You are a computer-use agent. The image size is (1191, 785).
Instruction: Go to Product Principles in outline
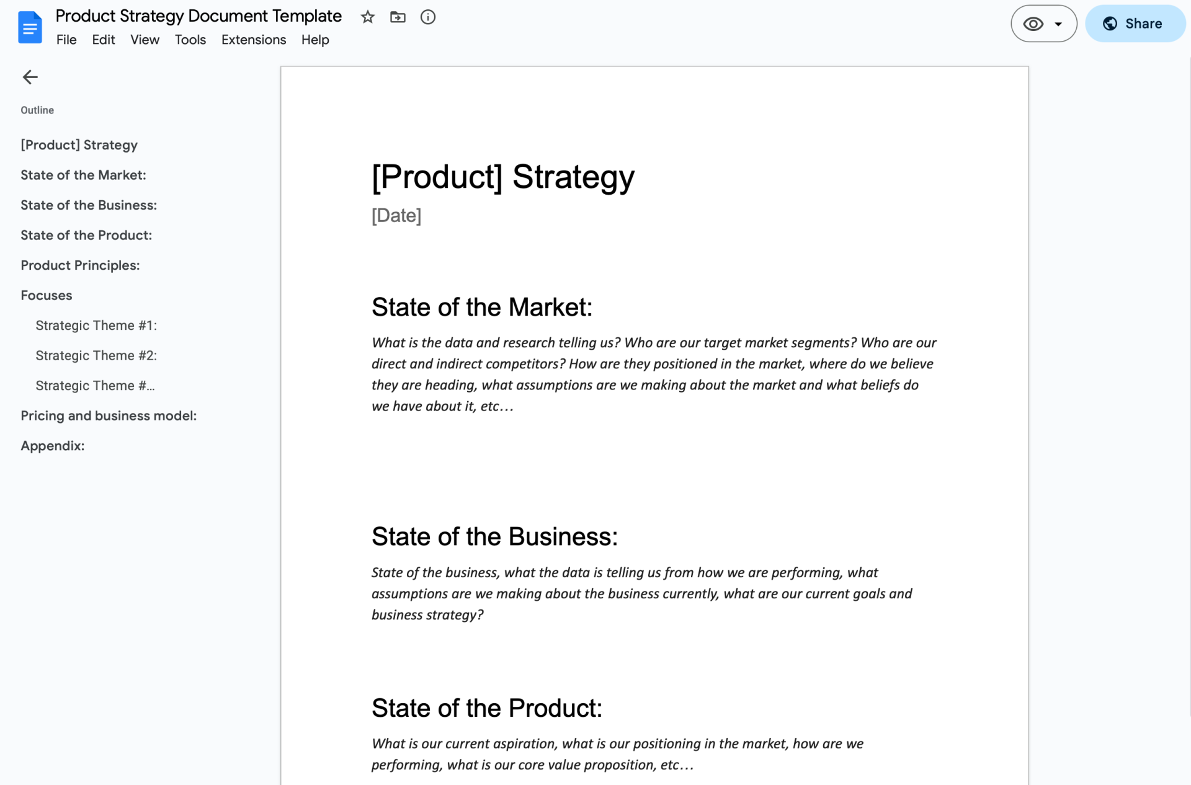pos(80,265)
